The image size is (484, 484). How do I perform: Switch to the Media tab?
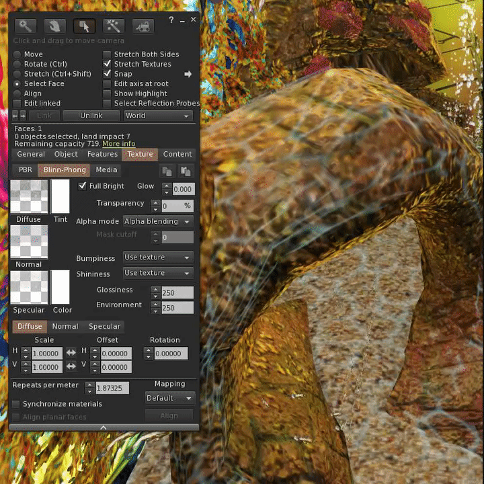point(106,170)
